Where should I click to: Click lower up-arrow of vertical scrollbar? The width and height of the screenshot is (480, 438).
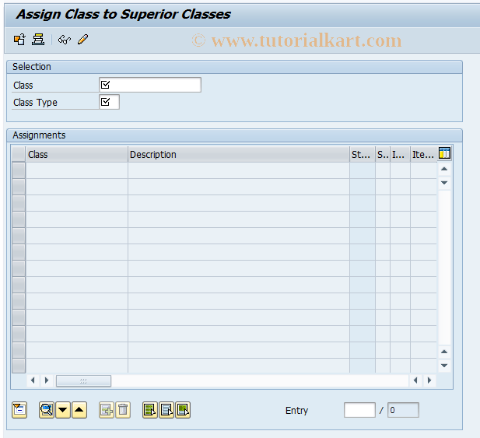tap(444, 352)
